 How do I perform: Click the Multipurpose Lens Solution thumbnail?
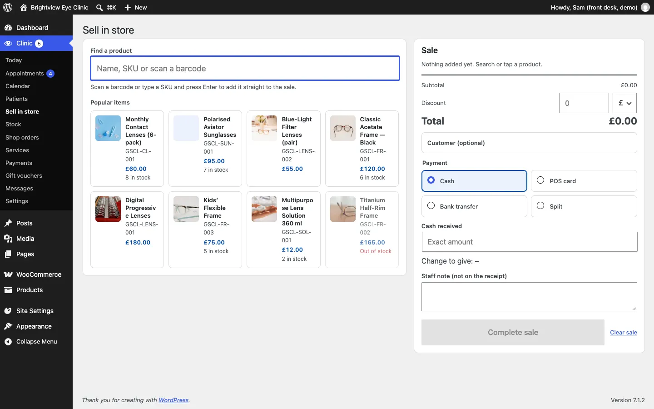pyautogui.click(x=264, y=209)
